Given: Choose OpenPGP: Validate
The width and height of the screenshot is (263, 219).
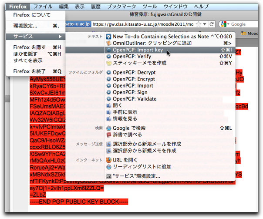Looking at the screenshot, I should [170, 99].
